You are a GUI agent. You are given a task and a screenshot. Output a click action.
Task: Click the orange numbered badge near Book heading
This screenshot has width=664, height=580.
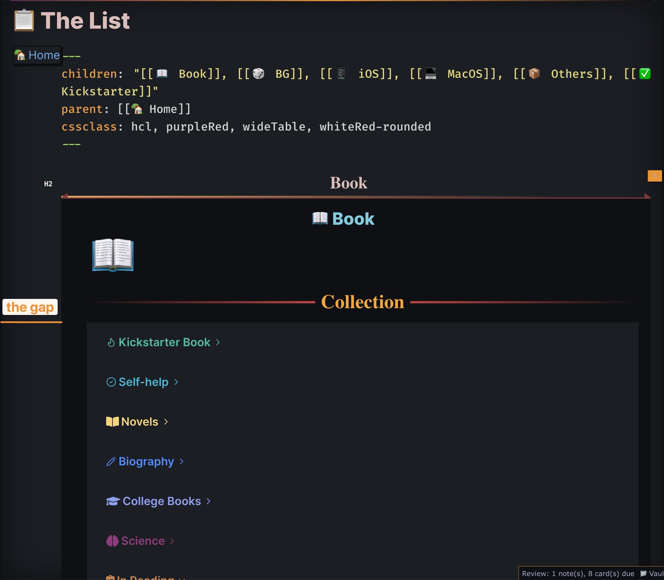[x=654, y=176]
